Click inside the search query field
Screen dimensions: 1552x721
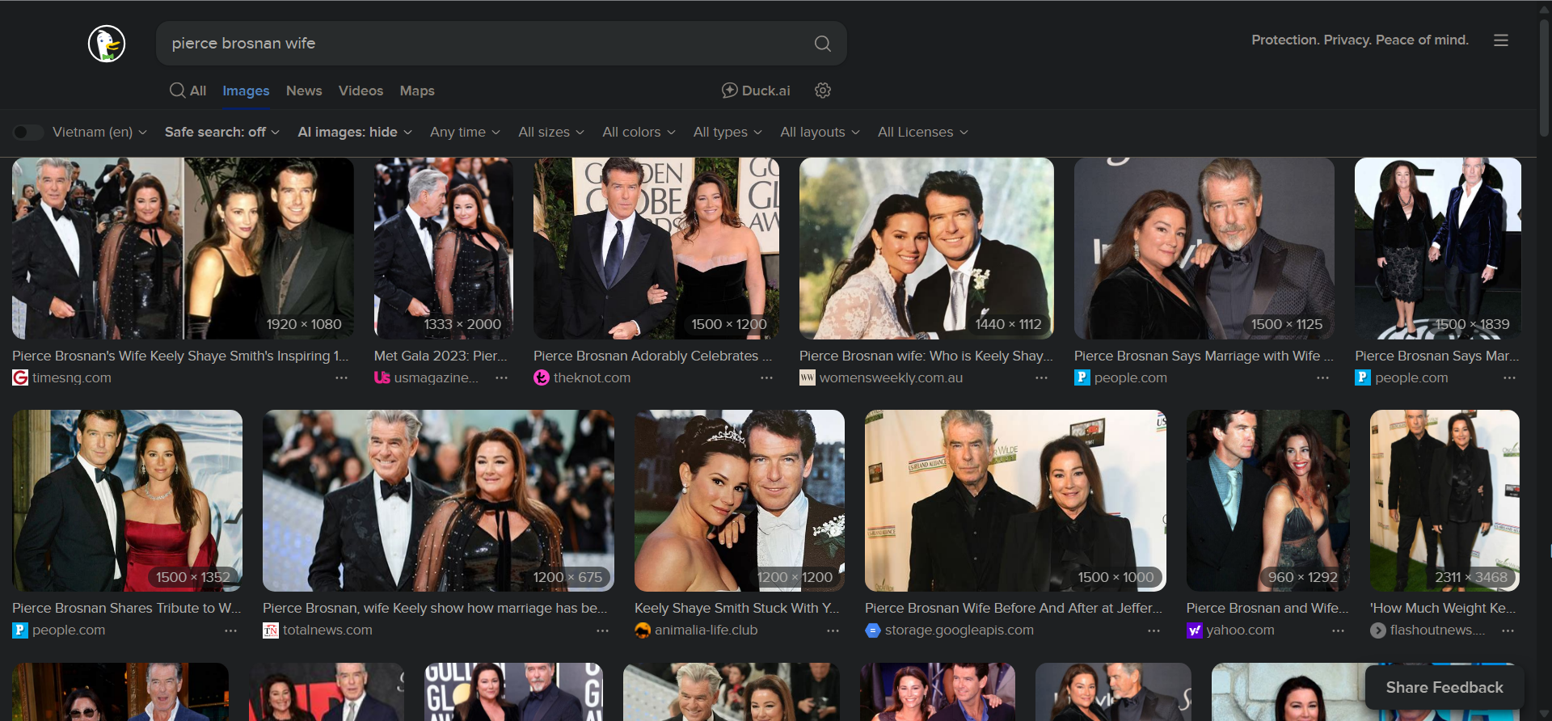[x=485, y=44]
